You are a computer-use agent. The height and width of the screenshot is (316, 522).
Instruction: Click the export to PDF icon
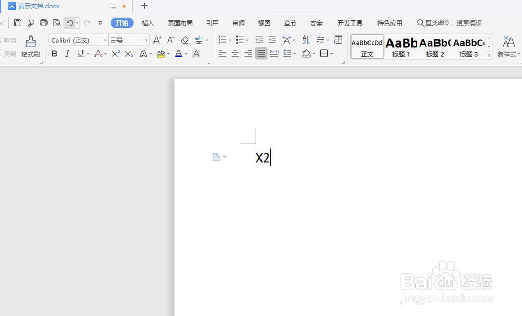(x=31, y=22)
